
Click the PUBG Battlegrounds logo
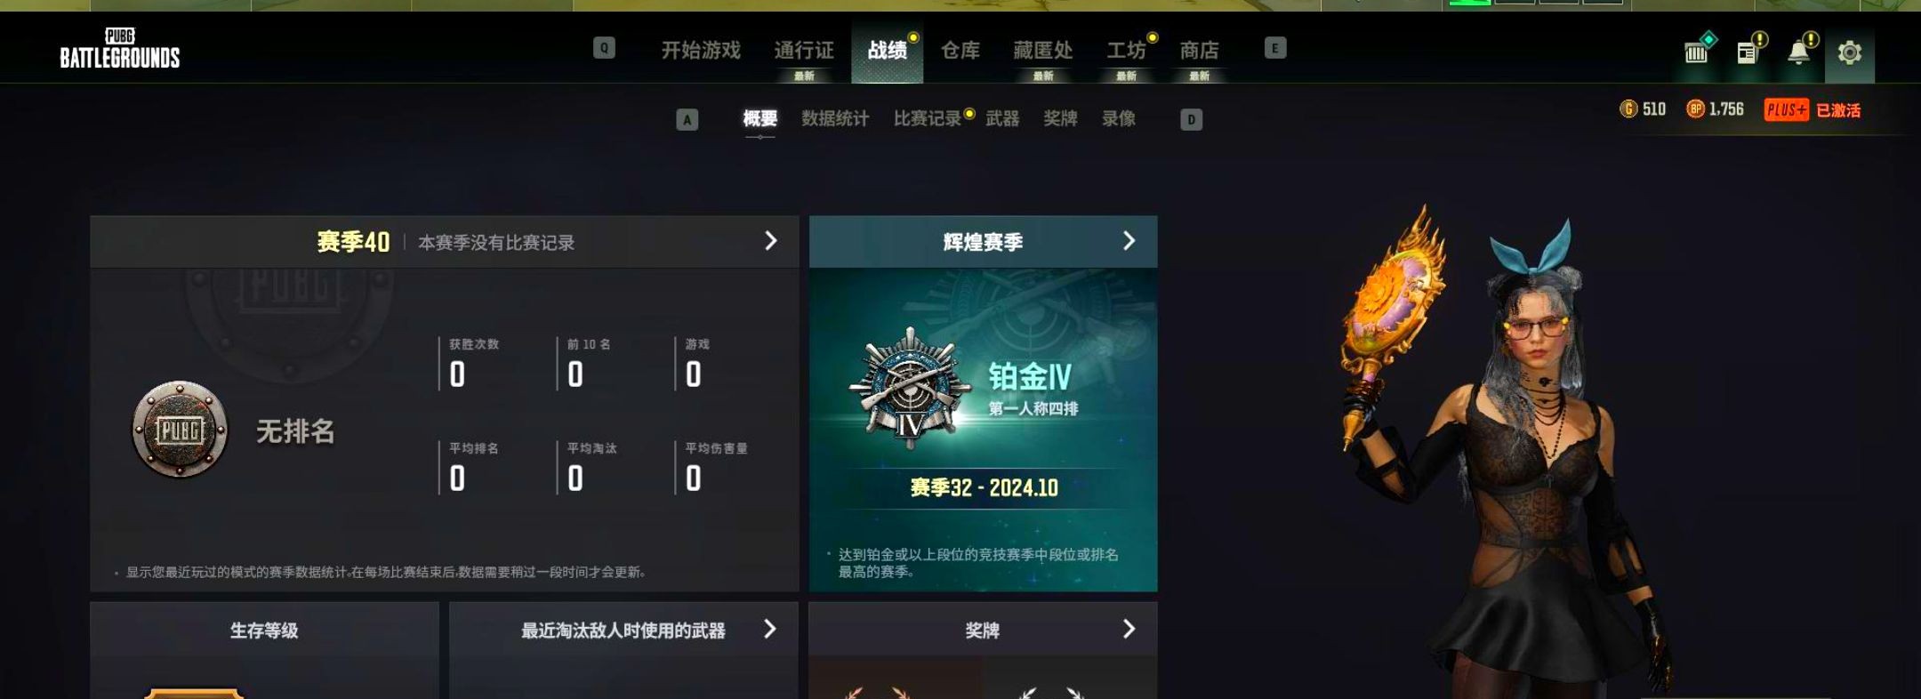click(x=119, y=49)
